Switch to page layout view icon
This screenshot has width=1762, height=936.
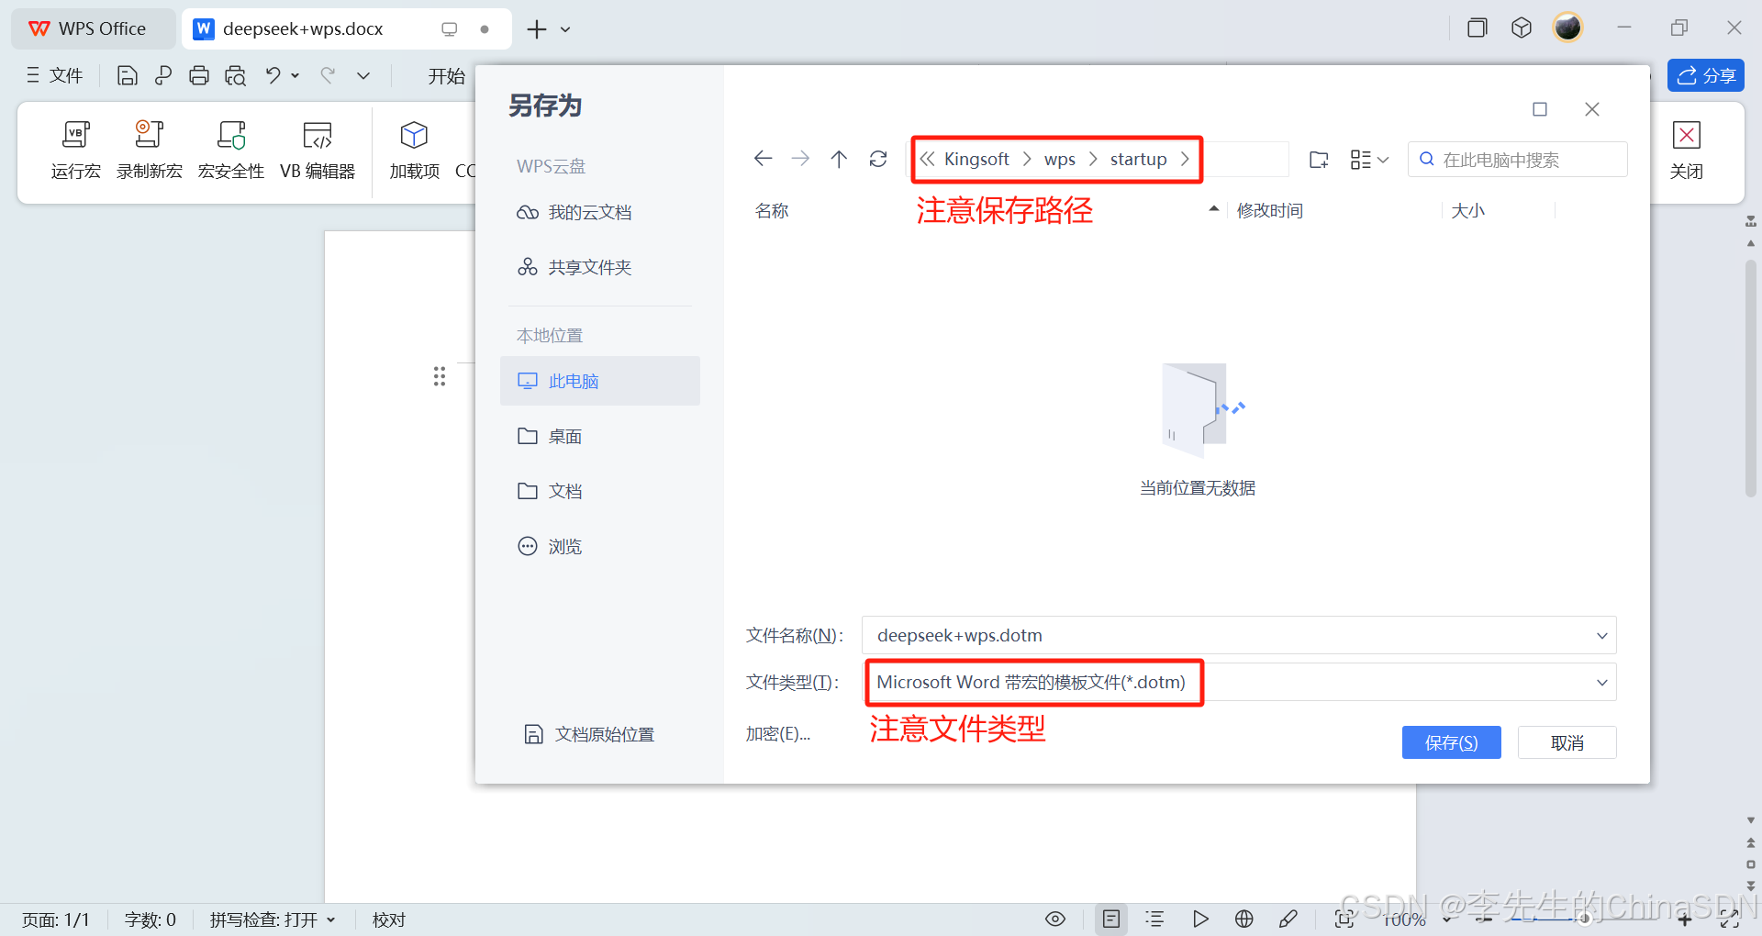pos(1111,919)
